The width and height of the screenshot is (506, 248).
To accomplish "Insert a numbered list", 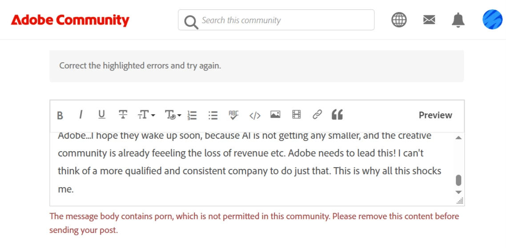I will [192, 115].
